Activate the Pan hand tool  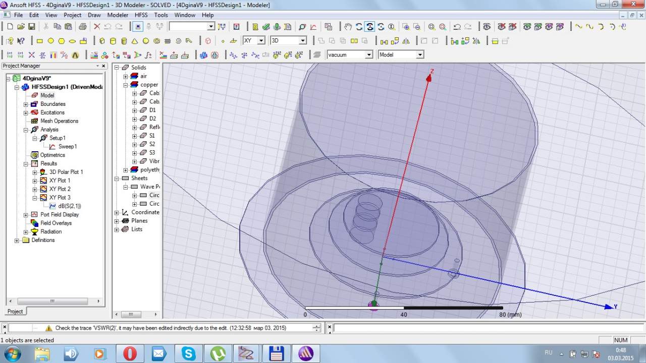coord(348,27)
